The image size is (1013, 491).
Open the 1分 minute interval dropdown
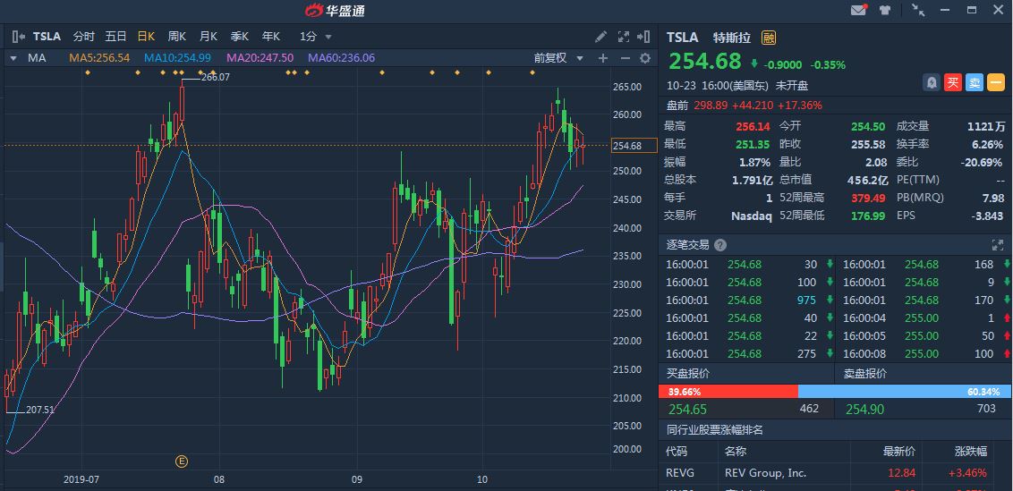point(316,37)
